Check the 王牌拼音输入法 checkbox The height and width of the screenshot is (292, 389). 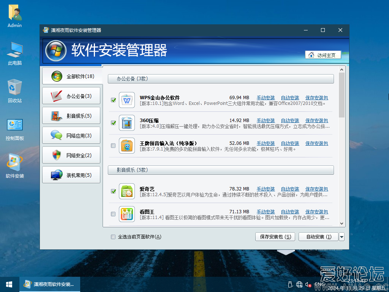(x=113, y=146)
